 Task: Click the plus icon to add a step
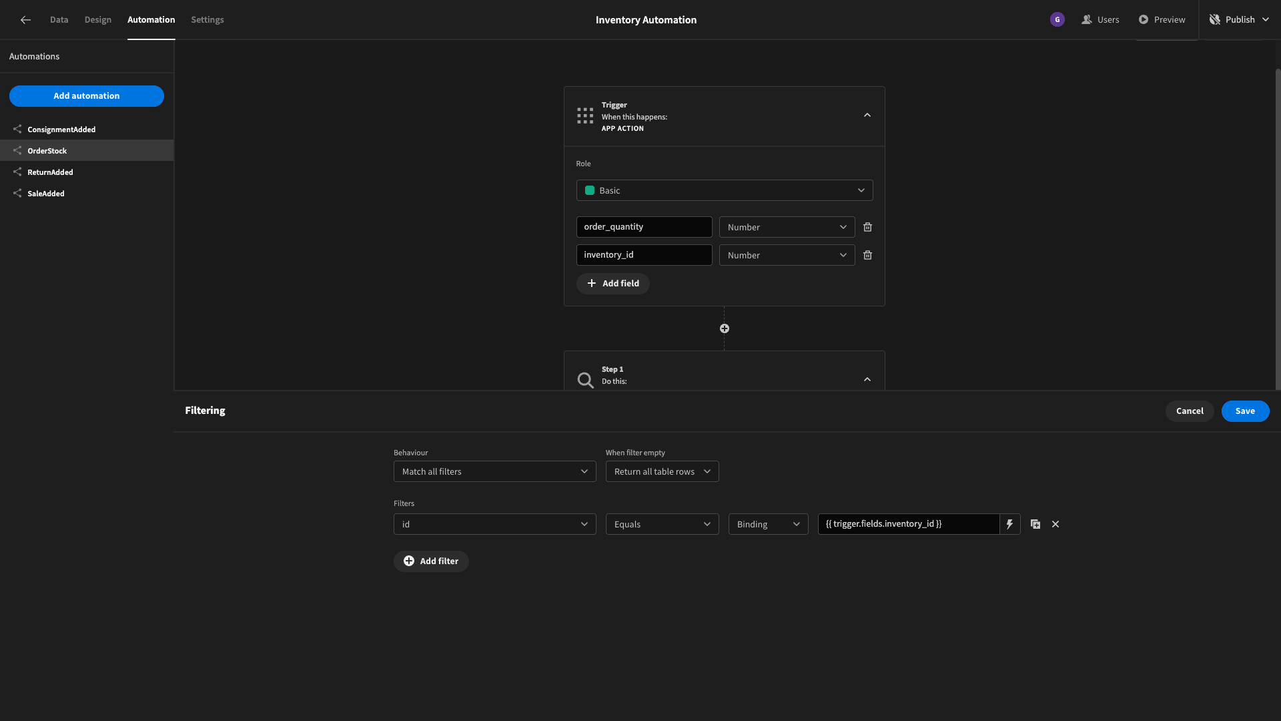pos(725,328)
